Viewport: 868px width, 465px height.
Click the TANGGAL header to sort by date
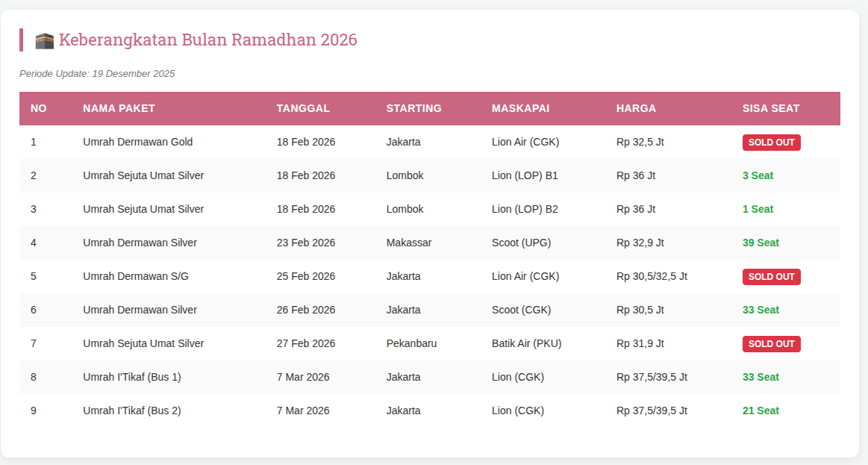(303, 108)
